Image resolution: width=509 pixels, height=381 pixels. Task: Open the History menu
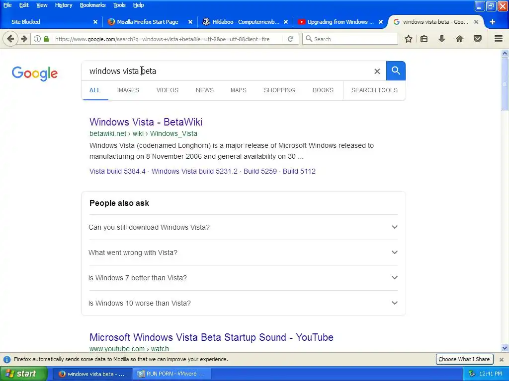(63, 5)
